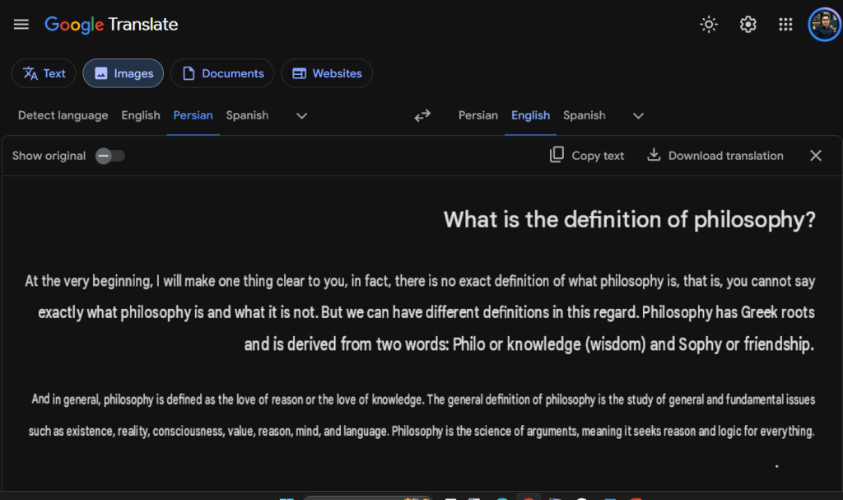Set target language to Spanish
843x500 pixels.
tap(585, 115)
